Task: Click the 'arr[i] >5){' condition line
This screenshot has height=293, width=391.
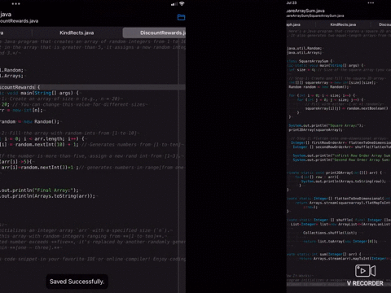Action: coord(16,162)
